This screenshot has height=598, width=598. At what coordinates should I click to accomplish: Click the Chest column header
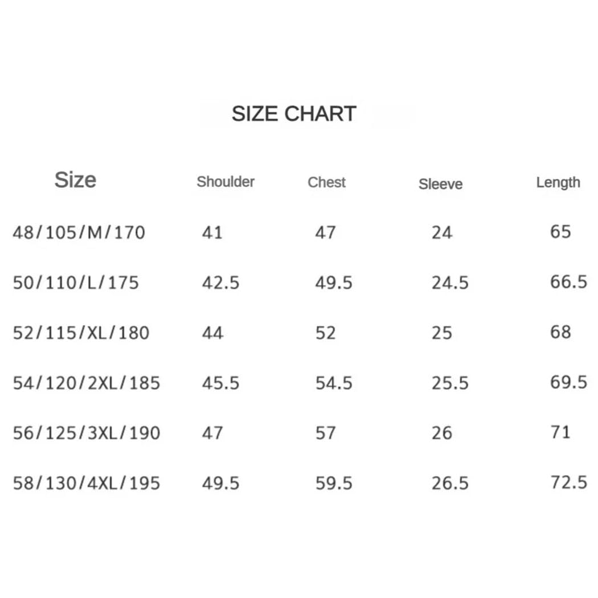click(x=326, y=182)
